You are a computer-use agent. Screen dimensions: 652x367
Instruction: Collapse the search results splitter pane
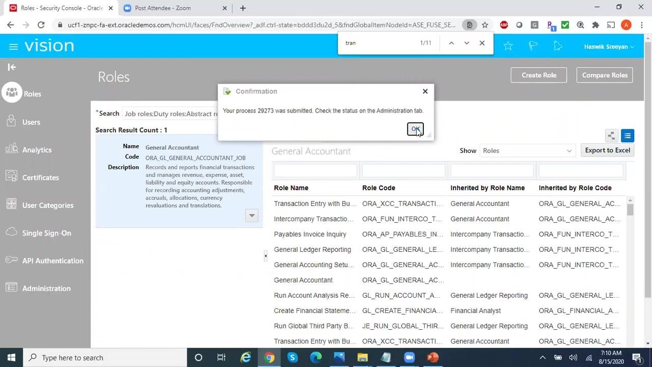(265, 256)
